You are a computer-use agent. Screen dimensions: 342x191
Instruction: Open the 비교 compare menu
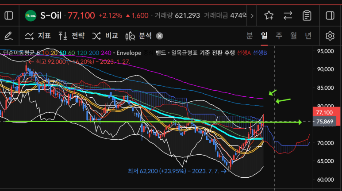(x=105, y=36)
